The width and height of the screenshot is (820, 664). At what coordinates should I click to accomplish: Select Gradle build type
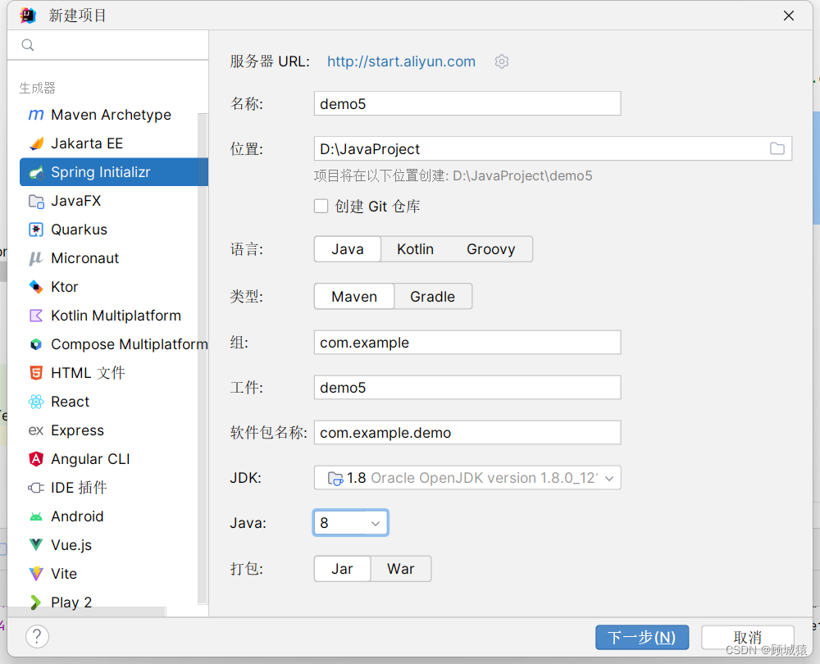(x=432, y=297)
